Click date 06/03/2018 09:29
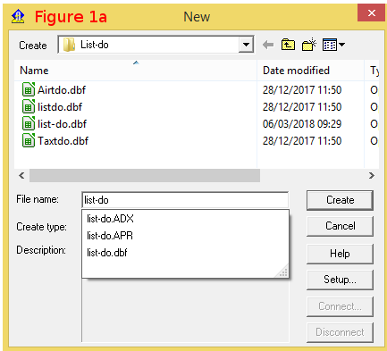The image size is (387, 351). click(302, 124)
